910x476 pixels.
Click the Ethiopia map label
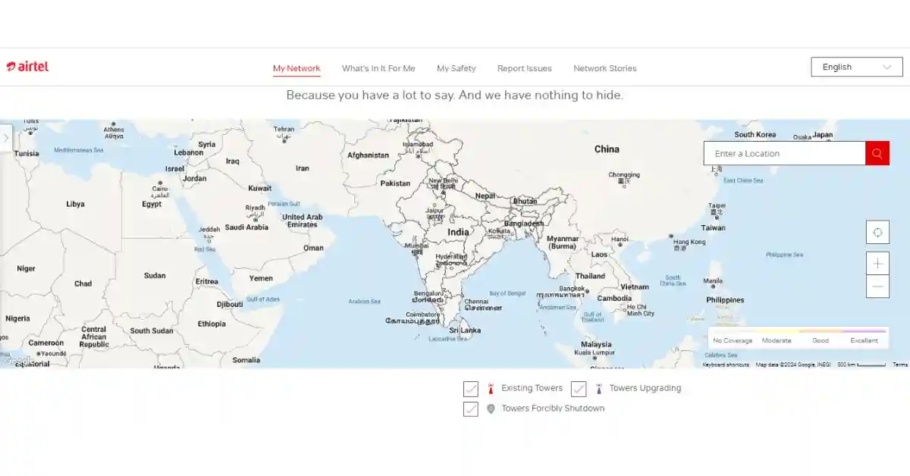pyautogui.click(x=212, y=324)
